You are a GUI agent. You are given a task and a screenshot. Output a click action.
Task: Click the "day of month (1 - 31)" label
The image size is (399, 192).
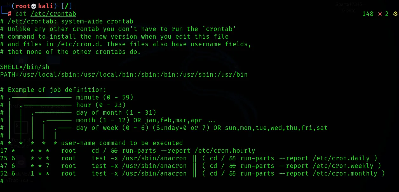[x=116, y=113]
